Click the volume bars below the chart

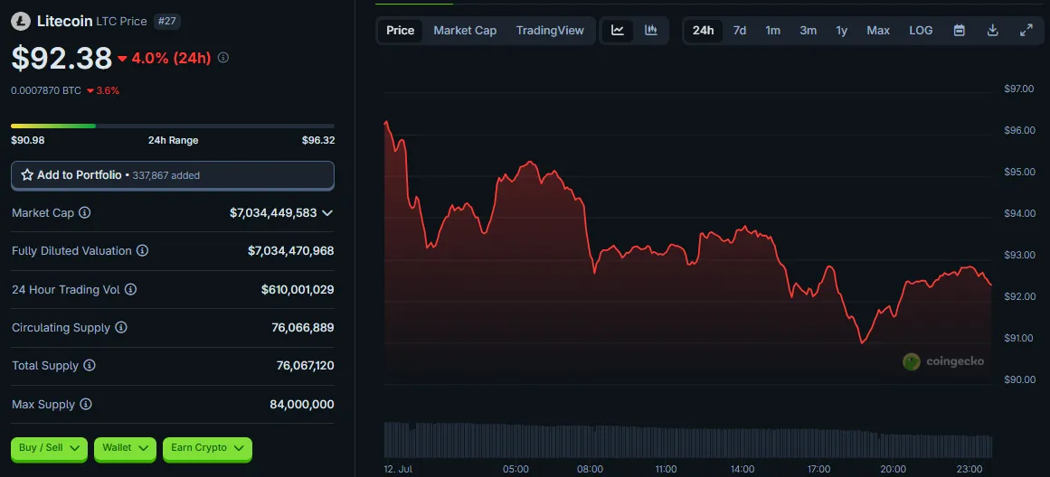pyautogui.click(x=687, y=440)
